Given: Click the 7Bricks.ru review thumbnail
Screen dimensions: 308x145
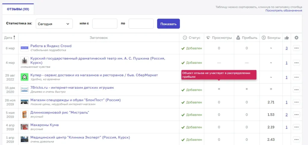Looking at the screenshot, I should [25, 89].
